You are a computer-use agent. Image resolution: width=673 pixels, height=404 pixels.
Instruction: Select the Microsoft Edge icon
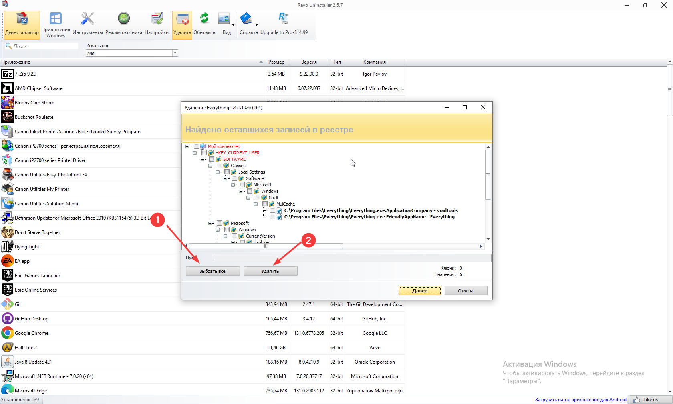tap(7, 390)
